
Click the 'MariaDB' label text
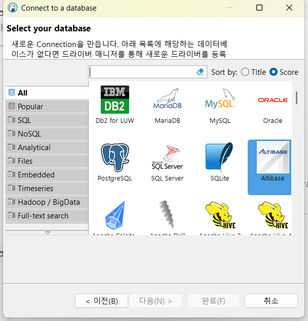point(168,121)
